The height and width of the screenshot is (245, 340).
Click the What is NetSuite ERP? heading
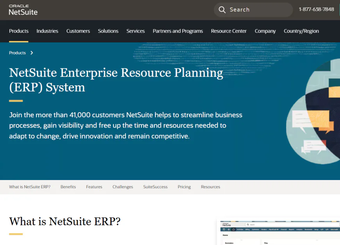(x=64, y=222)
